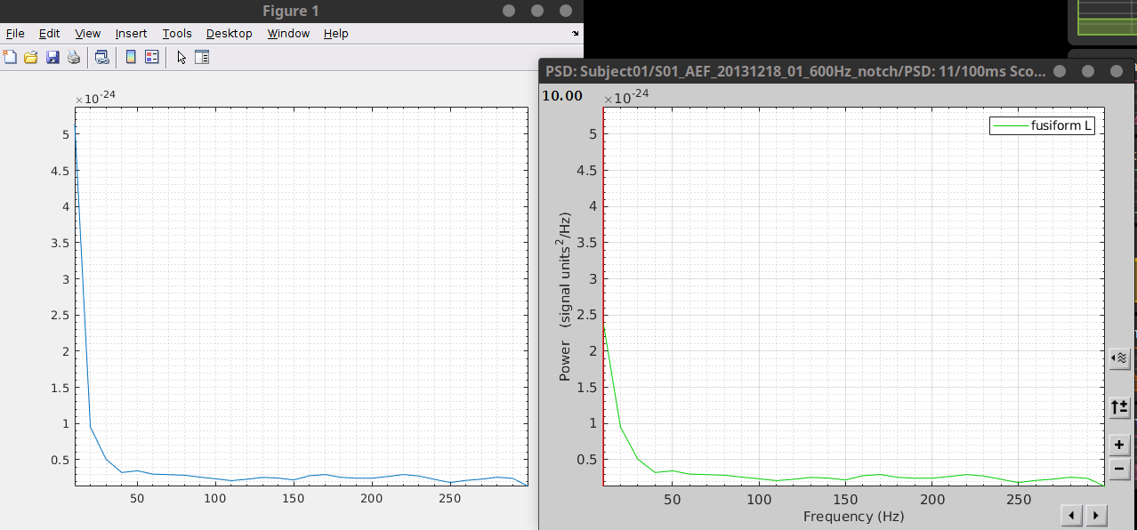Click the red frequency cursor line in PSD plot
The image size is (1137, 530).
click(604, 297)
